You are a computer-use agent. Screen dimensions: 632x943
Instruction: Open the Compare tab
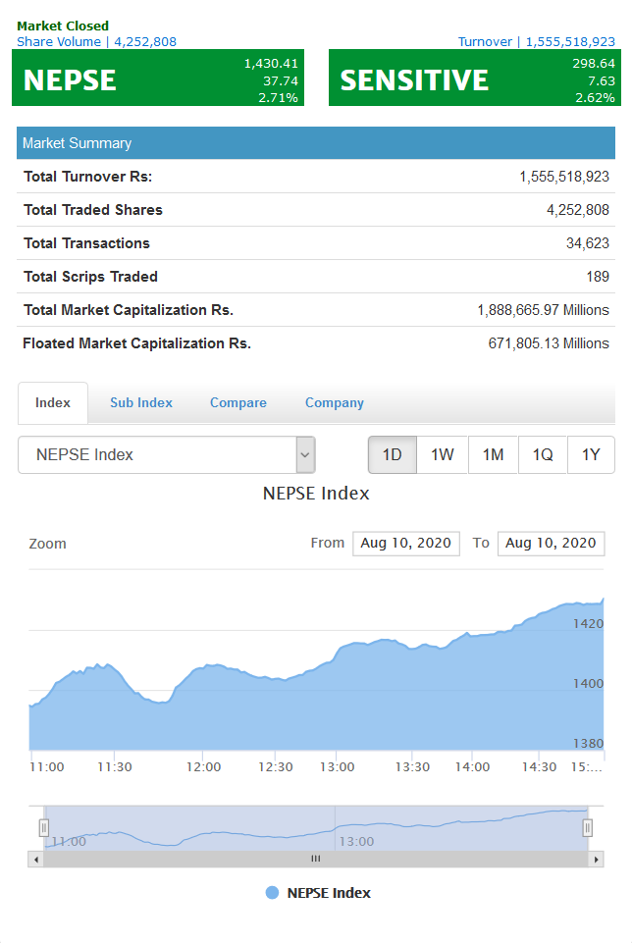[238, 403]
